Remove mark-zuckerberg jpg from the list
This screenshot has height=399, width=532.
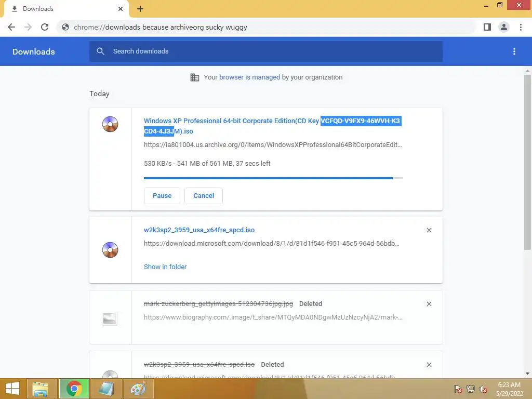point(429,304)
